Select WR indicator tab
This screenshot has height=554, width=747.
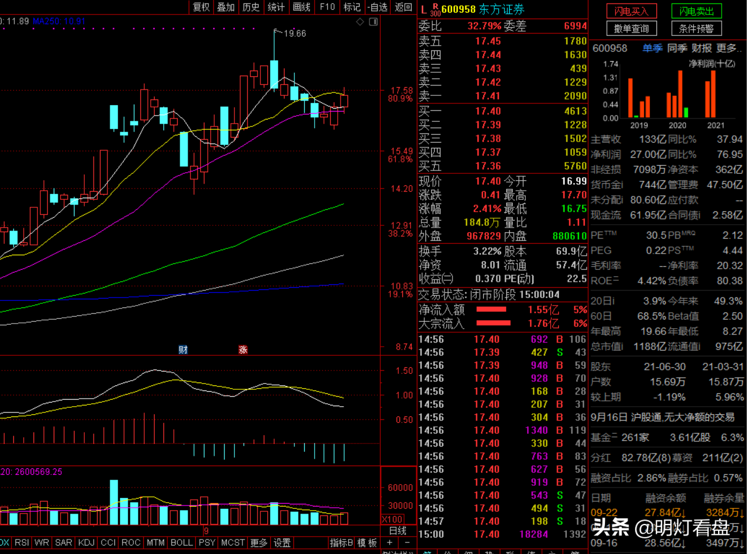click(42, 542)
